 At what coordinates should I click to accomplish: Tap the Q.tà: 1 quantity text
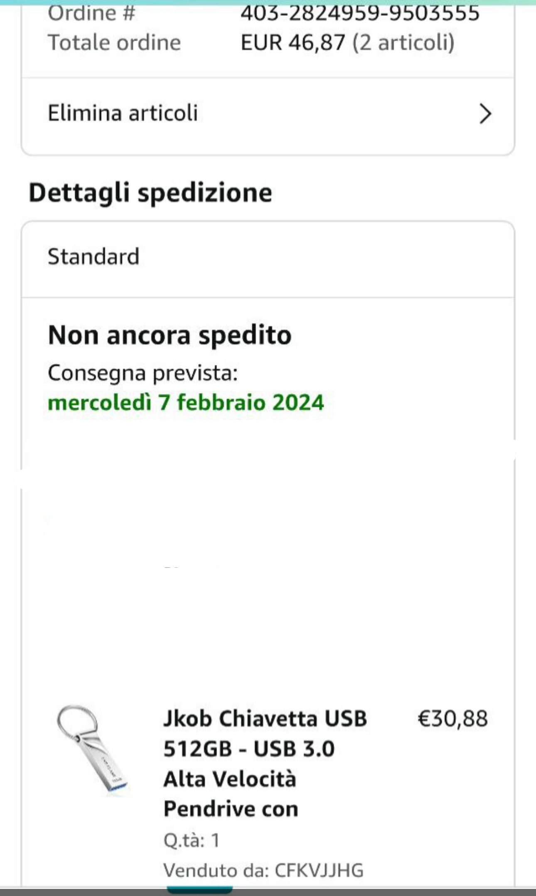(192, 840)
